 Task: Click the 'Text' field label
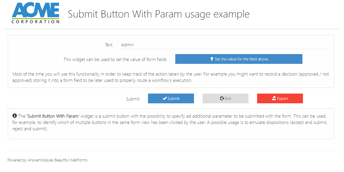coord(109,45)
